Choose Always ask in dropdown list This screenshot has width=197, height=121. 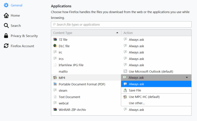(156, 84)
